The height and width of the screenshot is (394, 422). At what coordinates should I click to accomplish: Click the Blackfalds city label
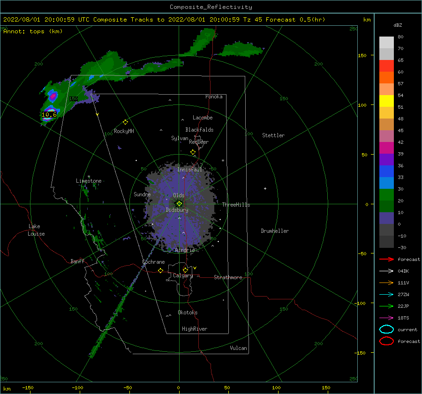tap(199, 130)
